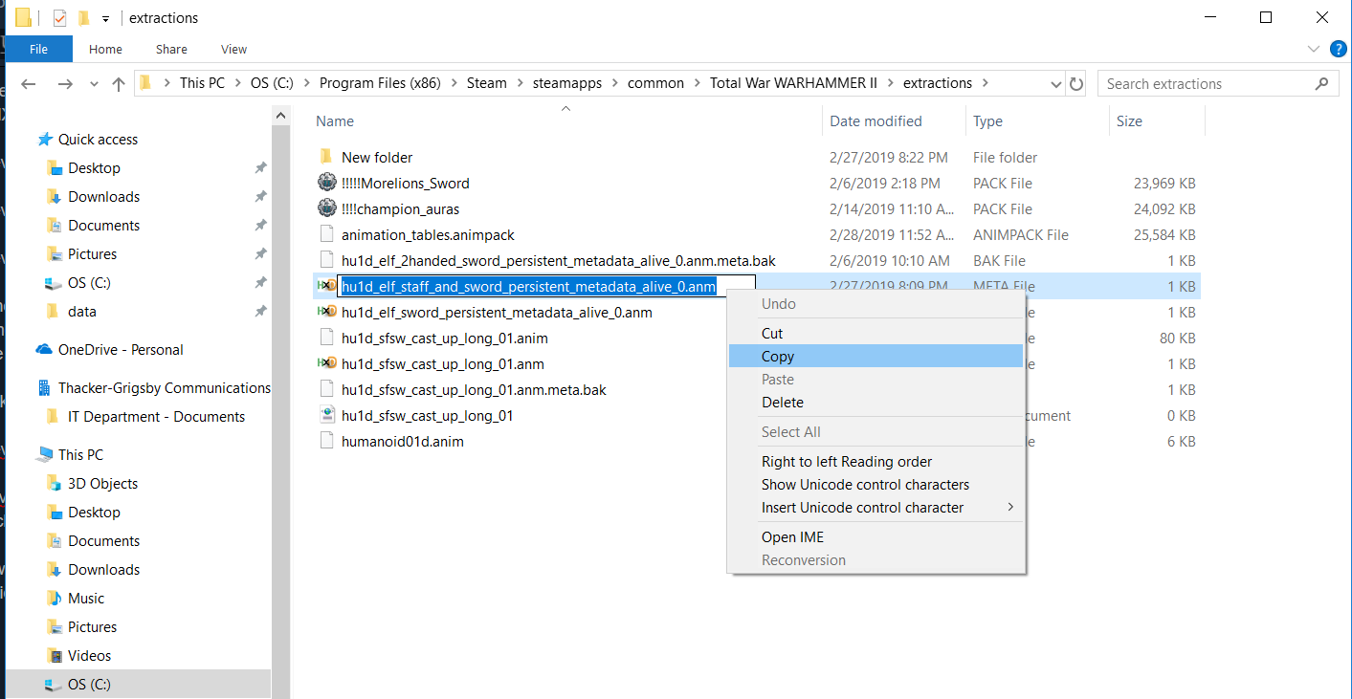This screenshot has height=699, width=1352.
Task: Click the Search extractions input field
Action: pyautogui.click(x=1206, y=84)
